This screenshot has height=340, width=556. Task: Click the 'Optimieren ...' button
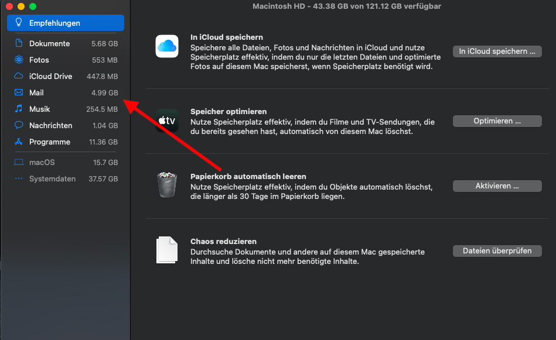tap(497, 121)
